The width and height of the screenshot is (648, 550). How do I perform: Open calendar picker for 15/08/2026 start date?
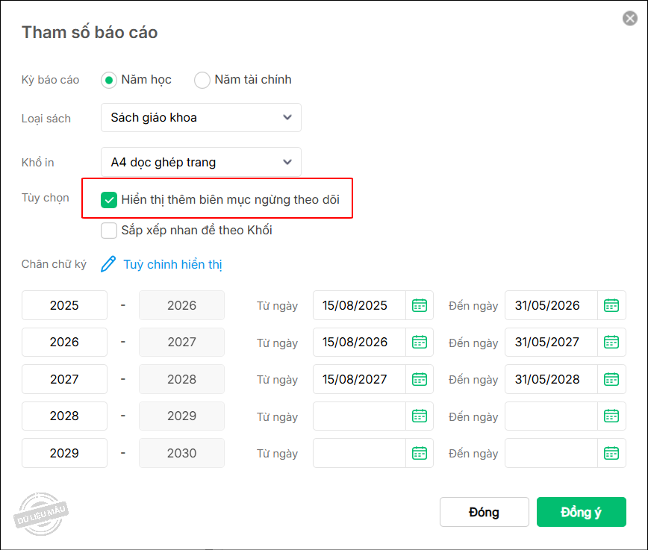pos(420,342)
